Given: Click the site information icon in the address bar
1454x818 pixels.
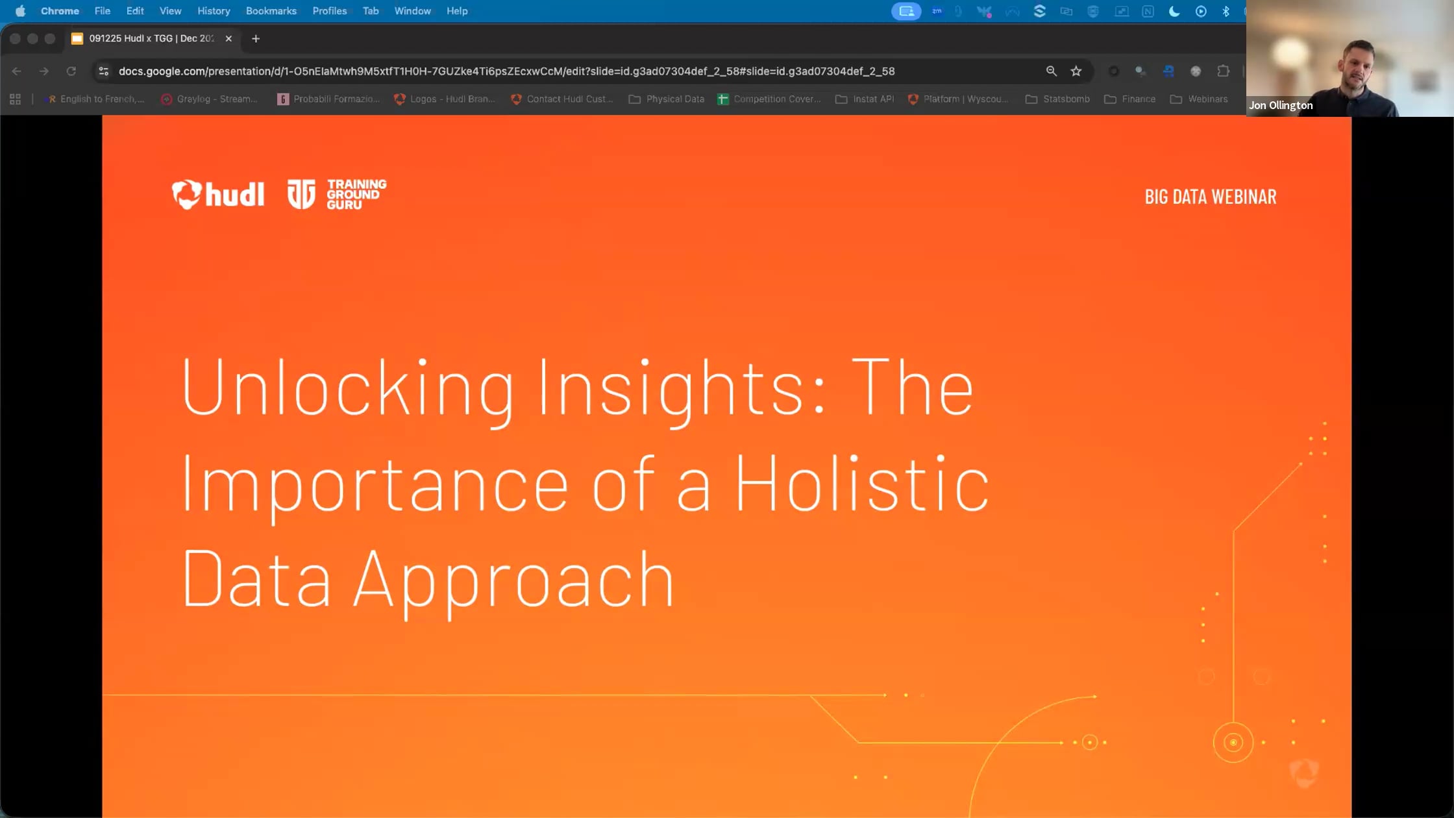Looking at the screenshot, I should [104, 71].
